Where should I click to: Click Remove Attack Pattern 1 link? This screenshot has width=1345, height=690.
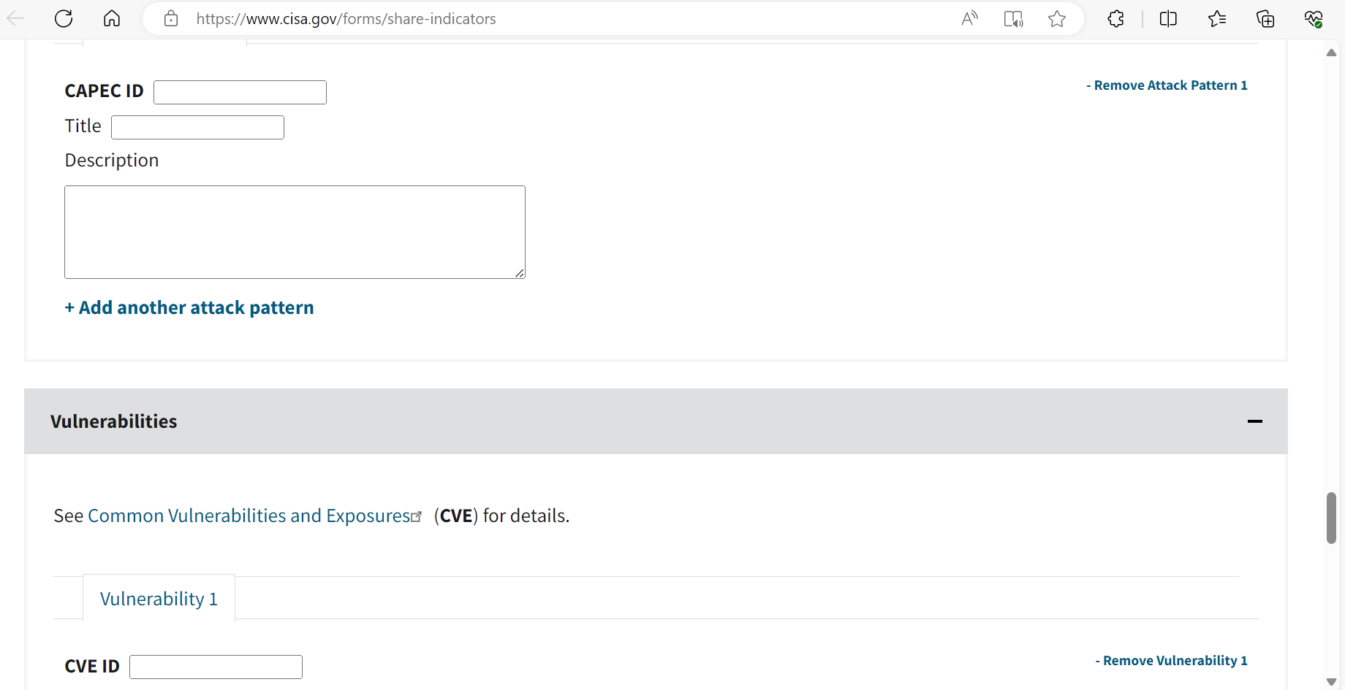pos(1167,85)
